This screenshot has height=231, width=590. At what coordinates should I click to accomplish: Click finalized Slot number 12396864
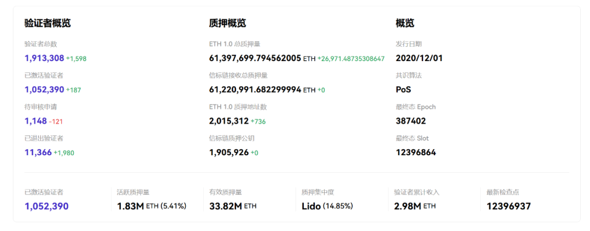[416, 153]
